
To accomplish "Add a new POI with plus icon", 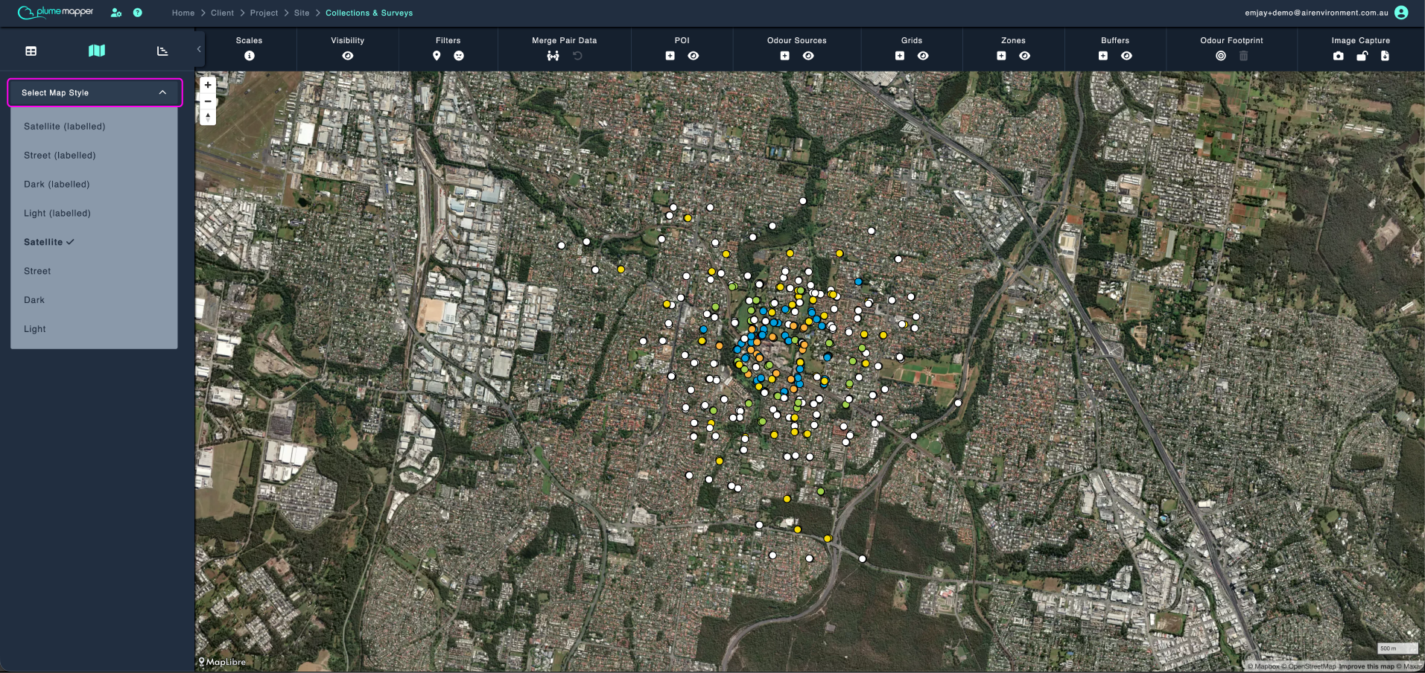I will point(670,56).
